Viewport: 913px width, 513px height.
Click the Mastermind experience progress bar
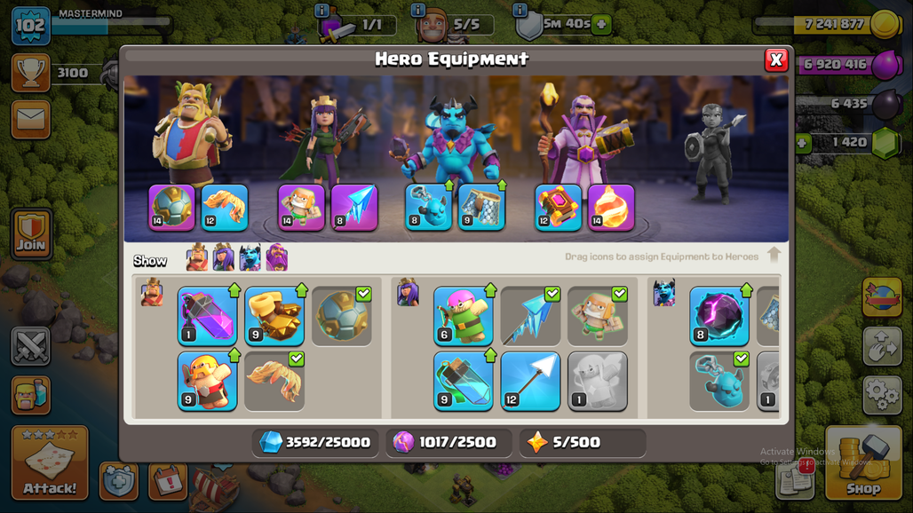pos(112,23)
